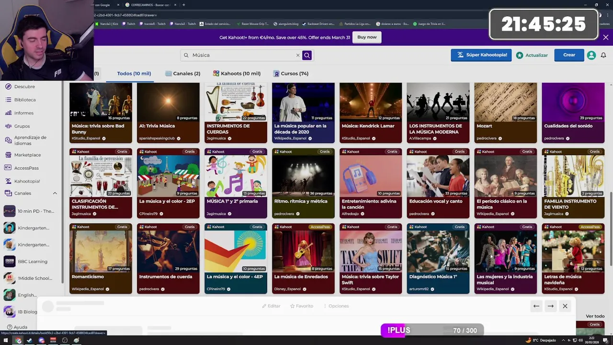Select the Cursos (74) tab

click(x=291, y=73)
